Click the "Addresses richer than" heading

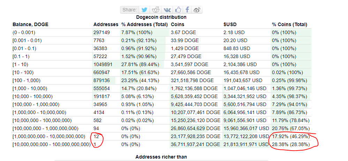click(161, 157)
